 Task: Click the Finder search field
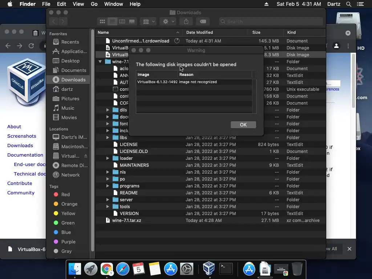[271, 21]
